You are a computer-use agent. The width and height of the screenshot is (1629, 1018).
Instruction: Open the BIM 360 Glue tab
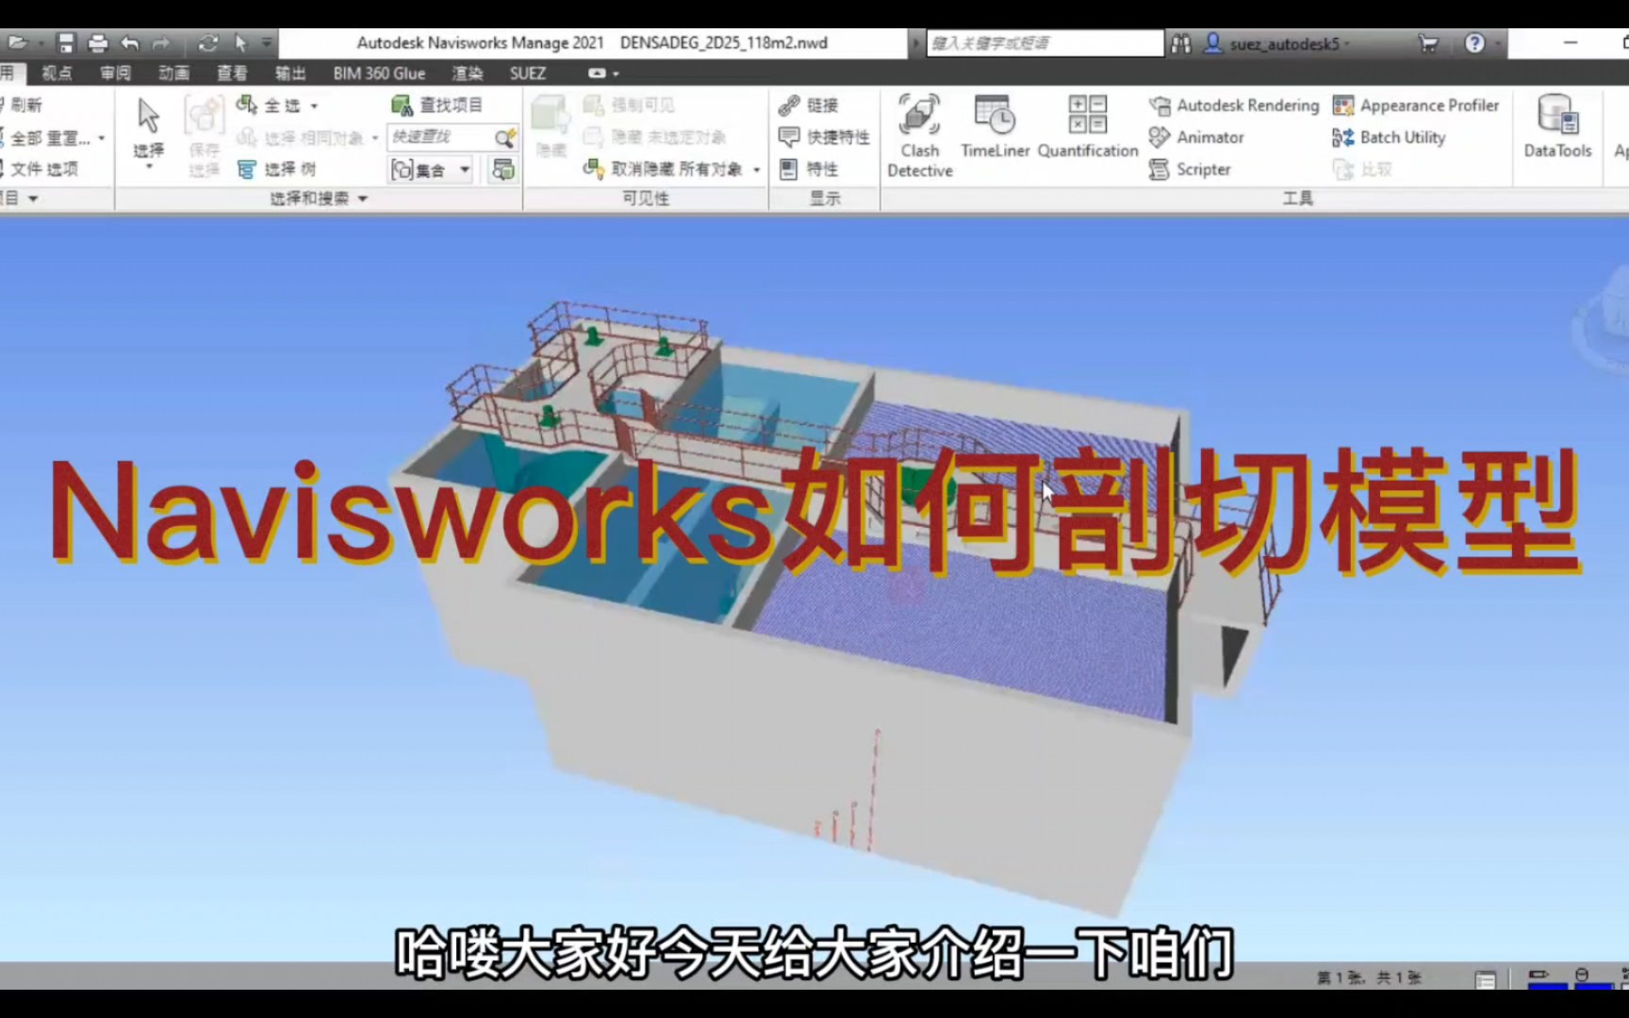point(379,73)
